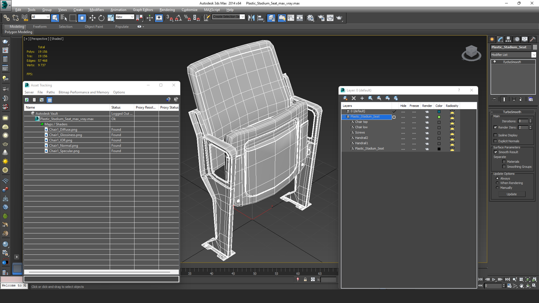Image resolution: width=539 pixels, height=303 pixels.
Task: Open the Material Editor icon
Action: 310,18
